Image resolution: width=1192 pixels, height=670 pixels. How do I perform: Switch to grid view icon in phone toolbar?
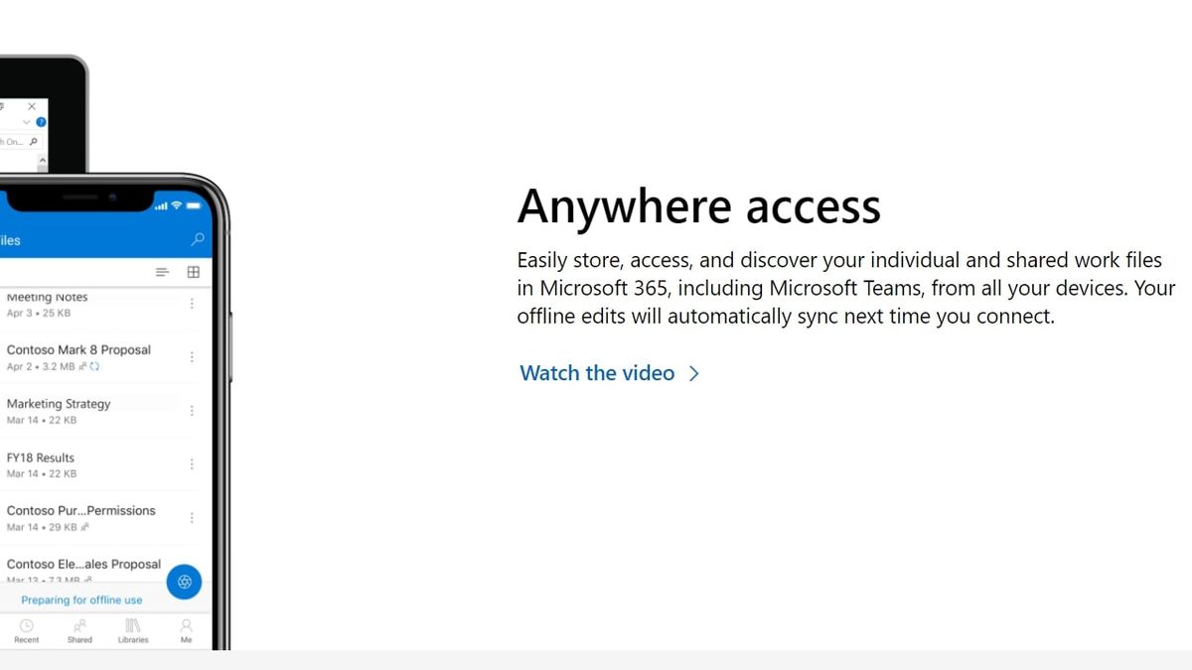(194, 272)
